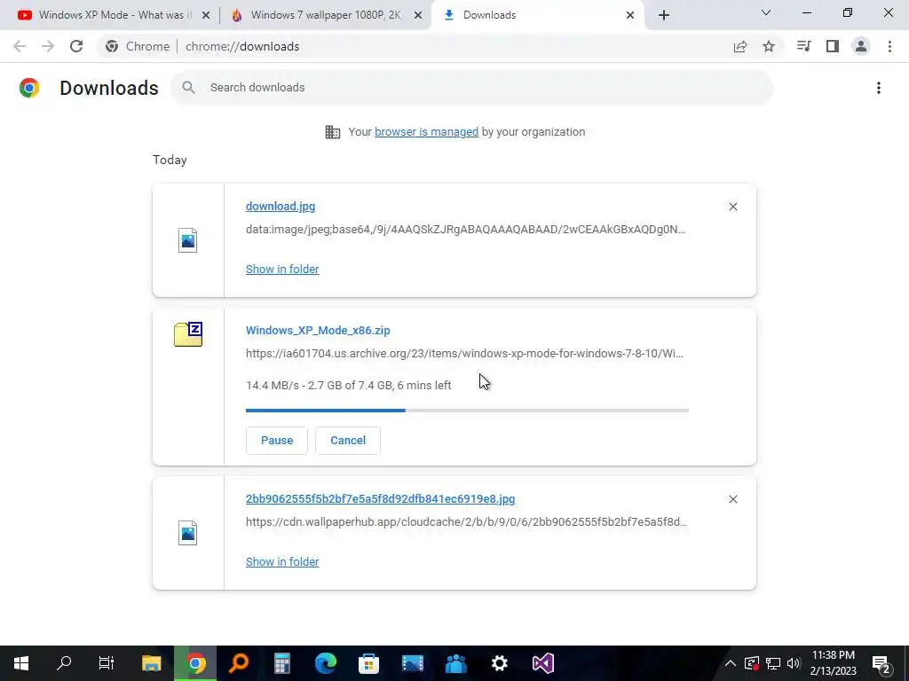Click the Search downloads field
The image size is (909, 681).
coord(472,88)
